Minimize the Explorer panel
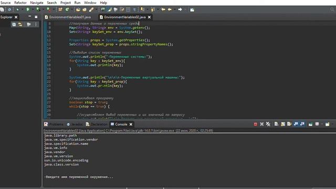The image size is (336, 189). pyautogui.click(x=29, y=17)
